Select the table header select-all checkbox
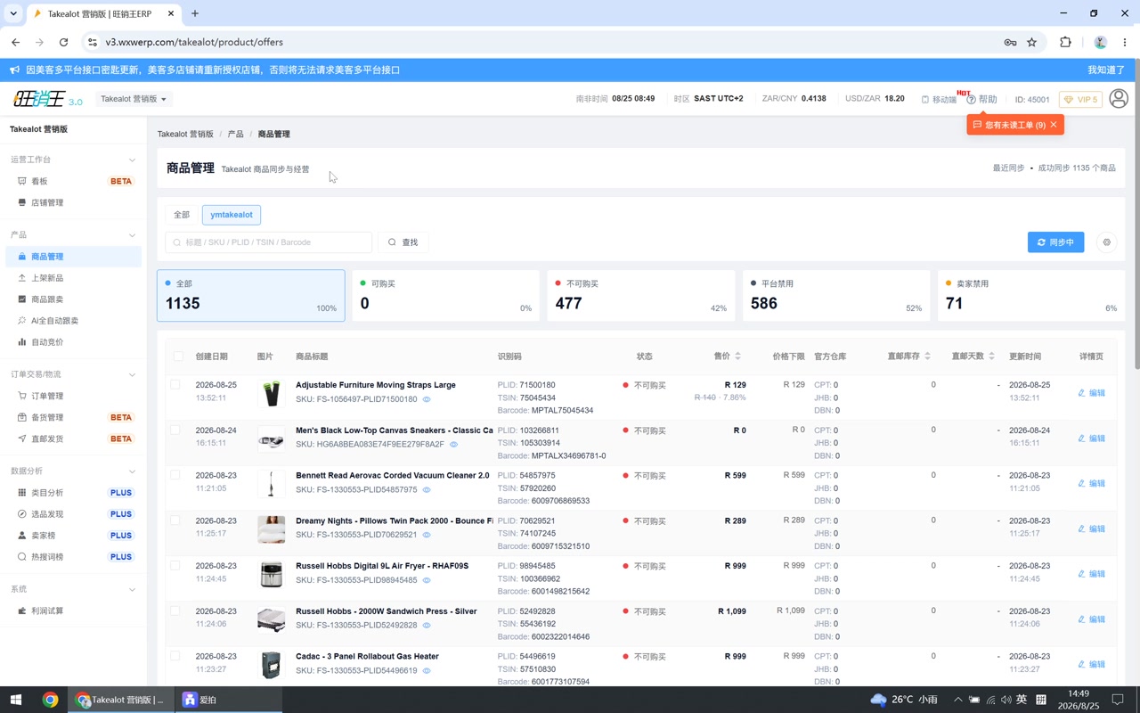 pos(178,356)
